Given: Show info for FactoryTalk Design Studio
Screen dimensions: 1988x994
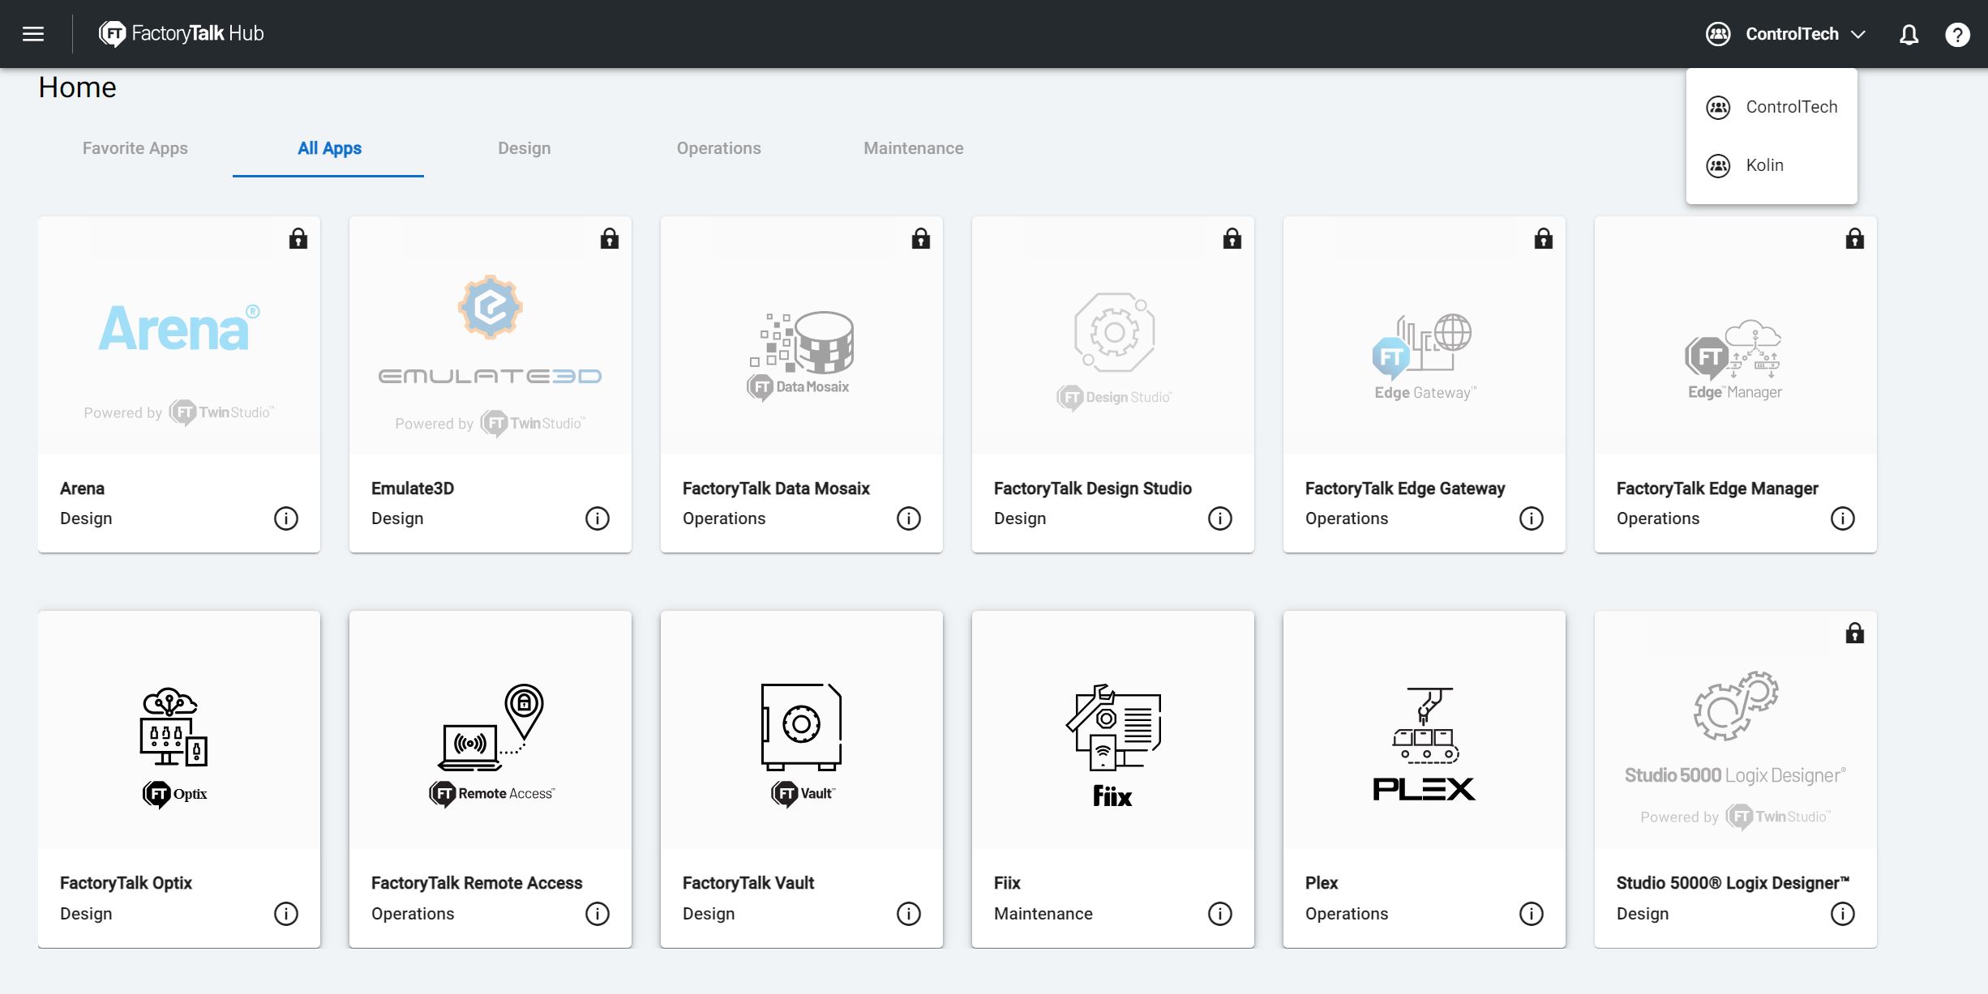Looking at the screenshot, I should 1220,518.
